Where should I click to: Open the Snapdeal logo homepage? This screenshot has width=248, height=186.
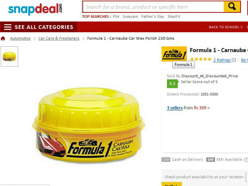(35, 9)
